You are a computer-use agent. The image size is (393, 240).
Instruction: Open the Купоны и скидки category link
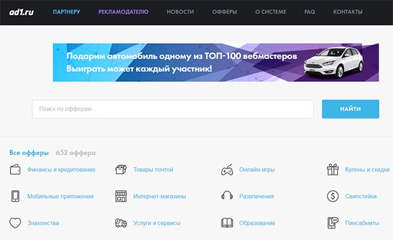tap(367, 169)
